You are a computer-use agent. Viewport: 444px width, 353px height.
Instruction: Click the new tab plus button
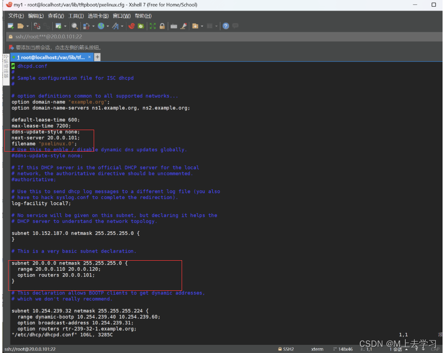tap(97, 57)
